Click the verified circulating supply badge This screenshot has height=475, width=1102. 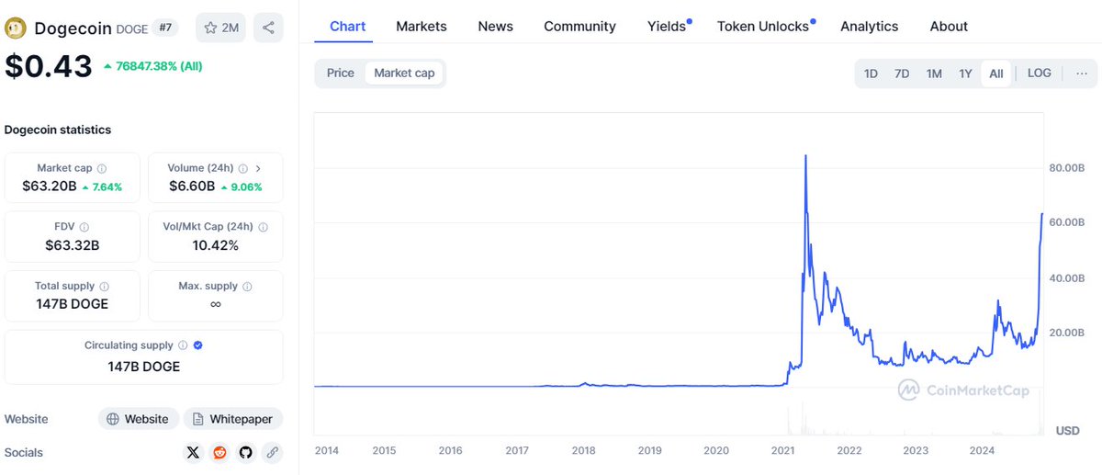[x=198, y=345]
